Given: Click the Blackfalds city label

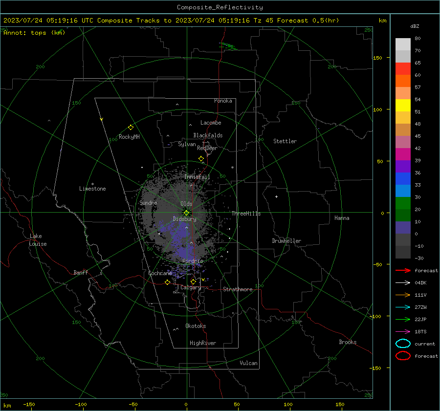Looking at the screenshot, I should (208, 135).
